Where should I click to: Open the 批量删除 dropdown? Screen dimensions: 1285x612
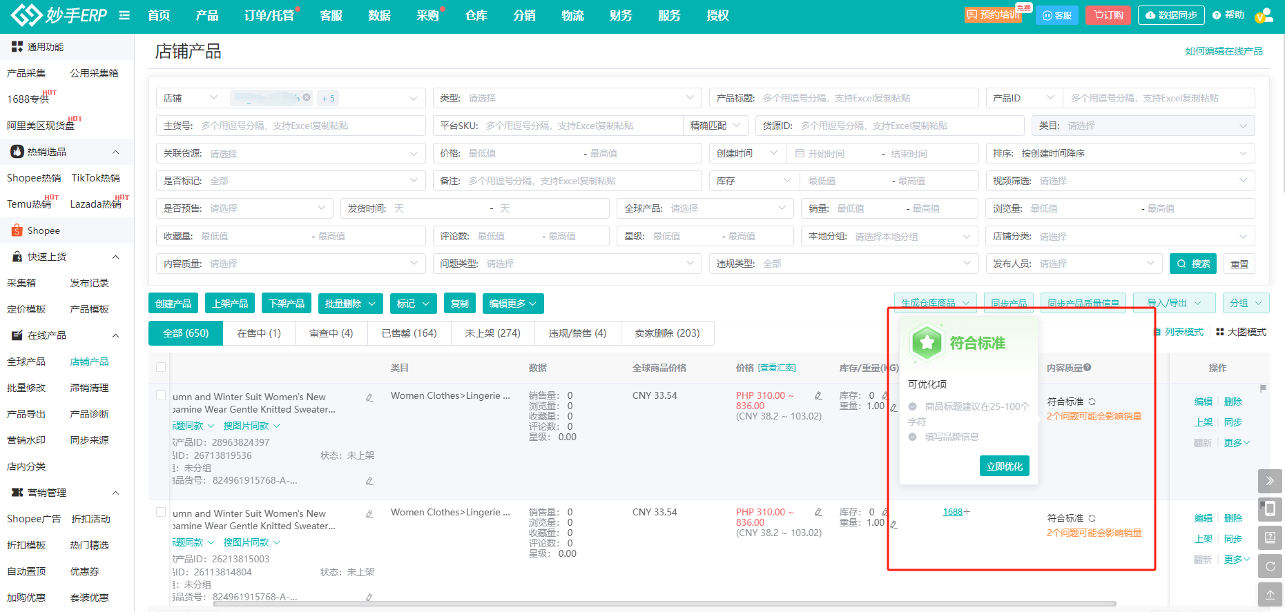[x=350, y=304]
